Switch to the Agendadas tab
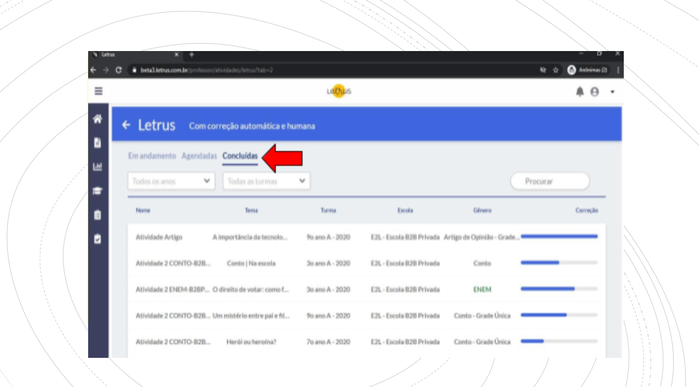This screenshot has width=699, height=387. (199, 156)
